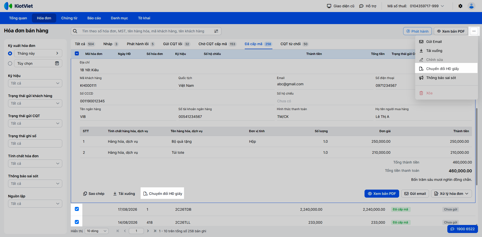Switch to Chờ CQT cấp mã tab
Screen dimensions: 482x237
point(217,44)
